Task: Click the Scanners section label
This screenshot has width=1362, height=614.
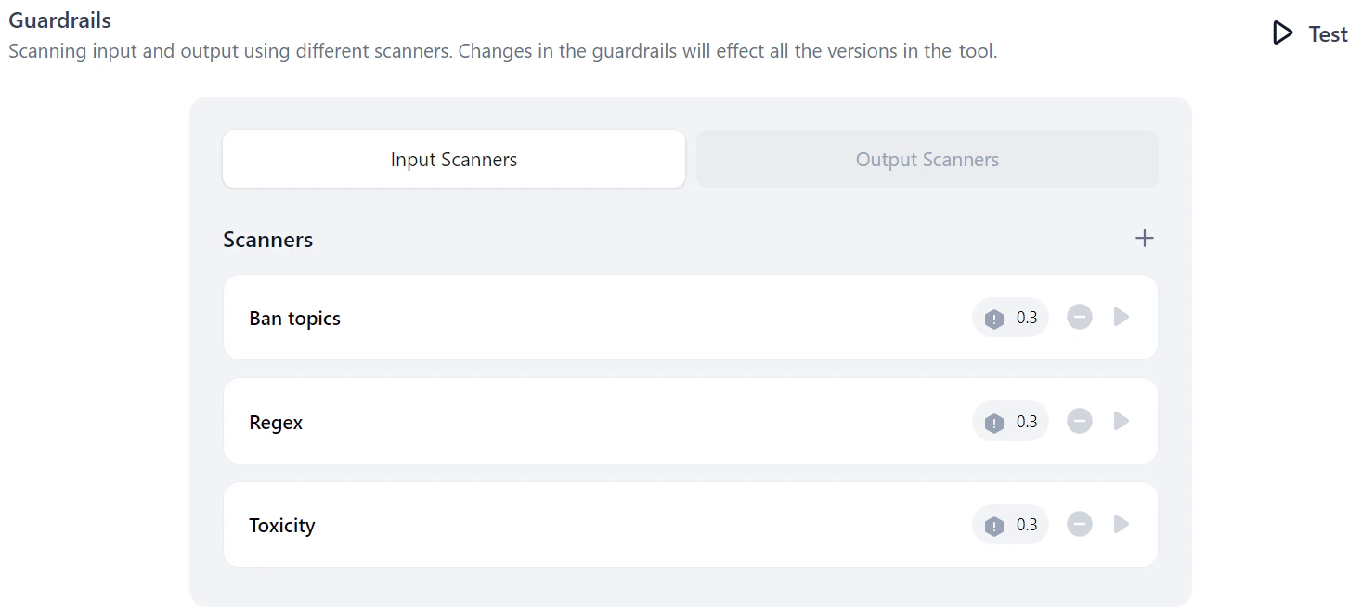Action: coord(267,239)
